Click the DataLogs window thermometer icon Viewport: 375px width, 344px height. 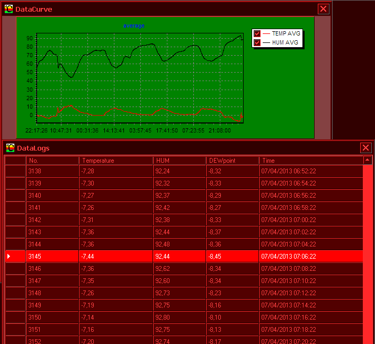10,148
